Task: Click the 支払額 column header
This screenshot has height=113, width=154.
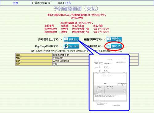Action: (64, 26)
